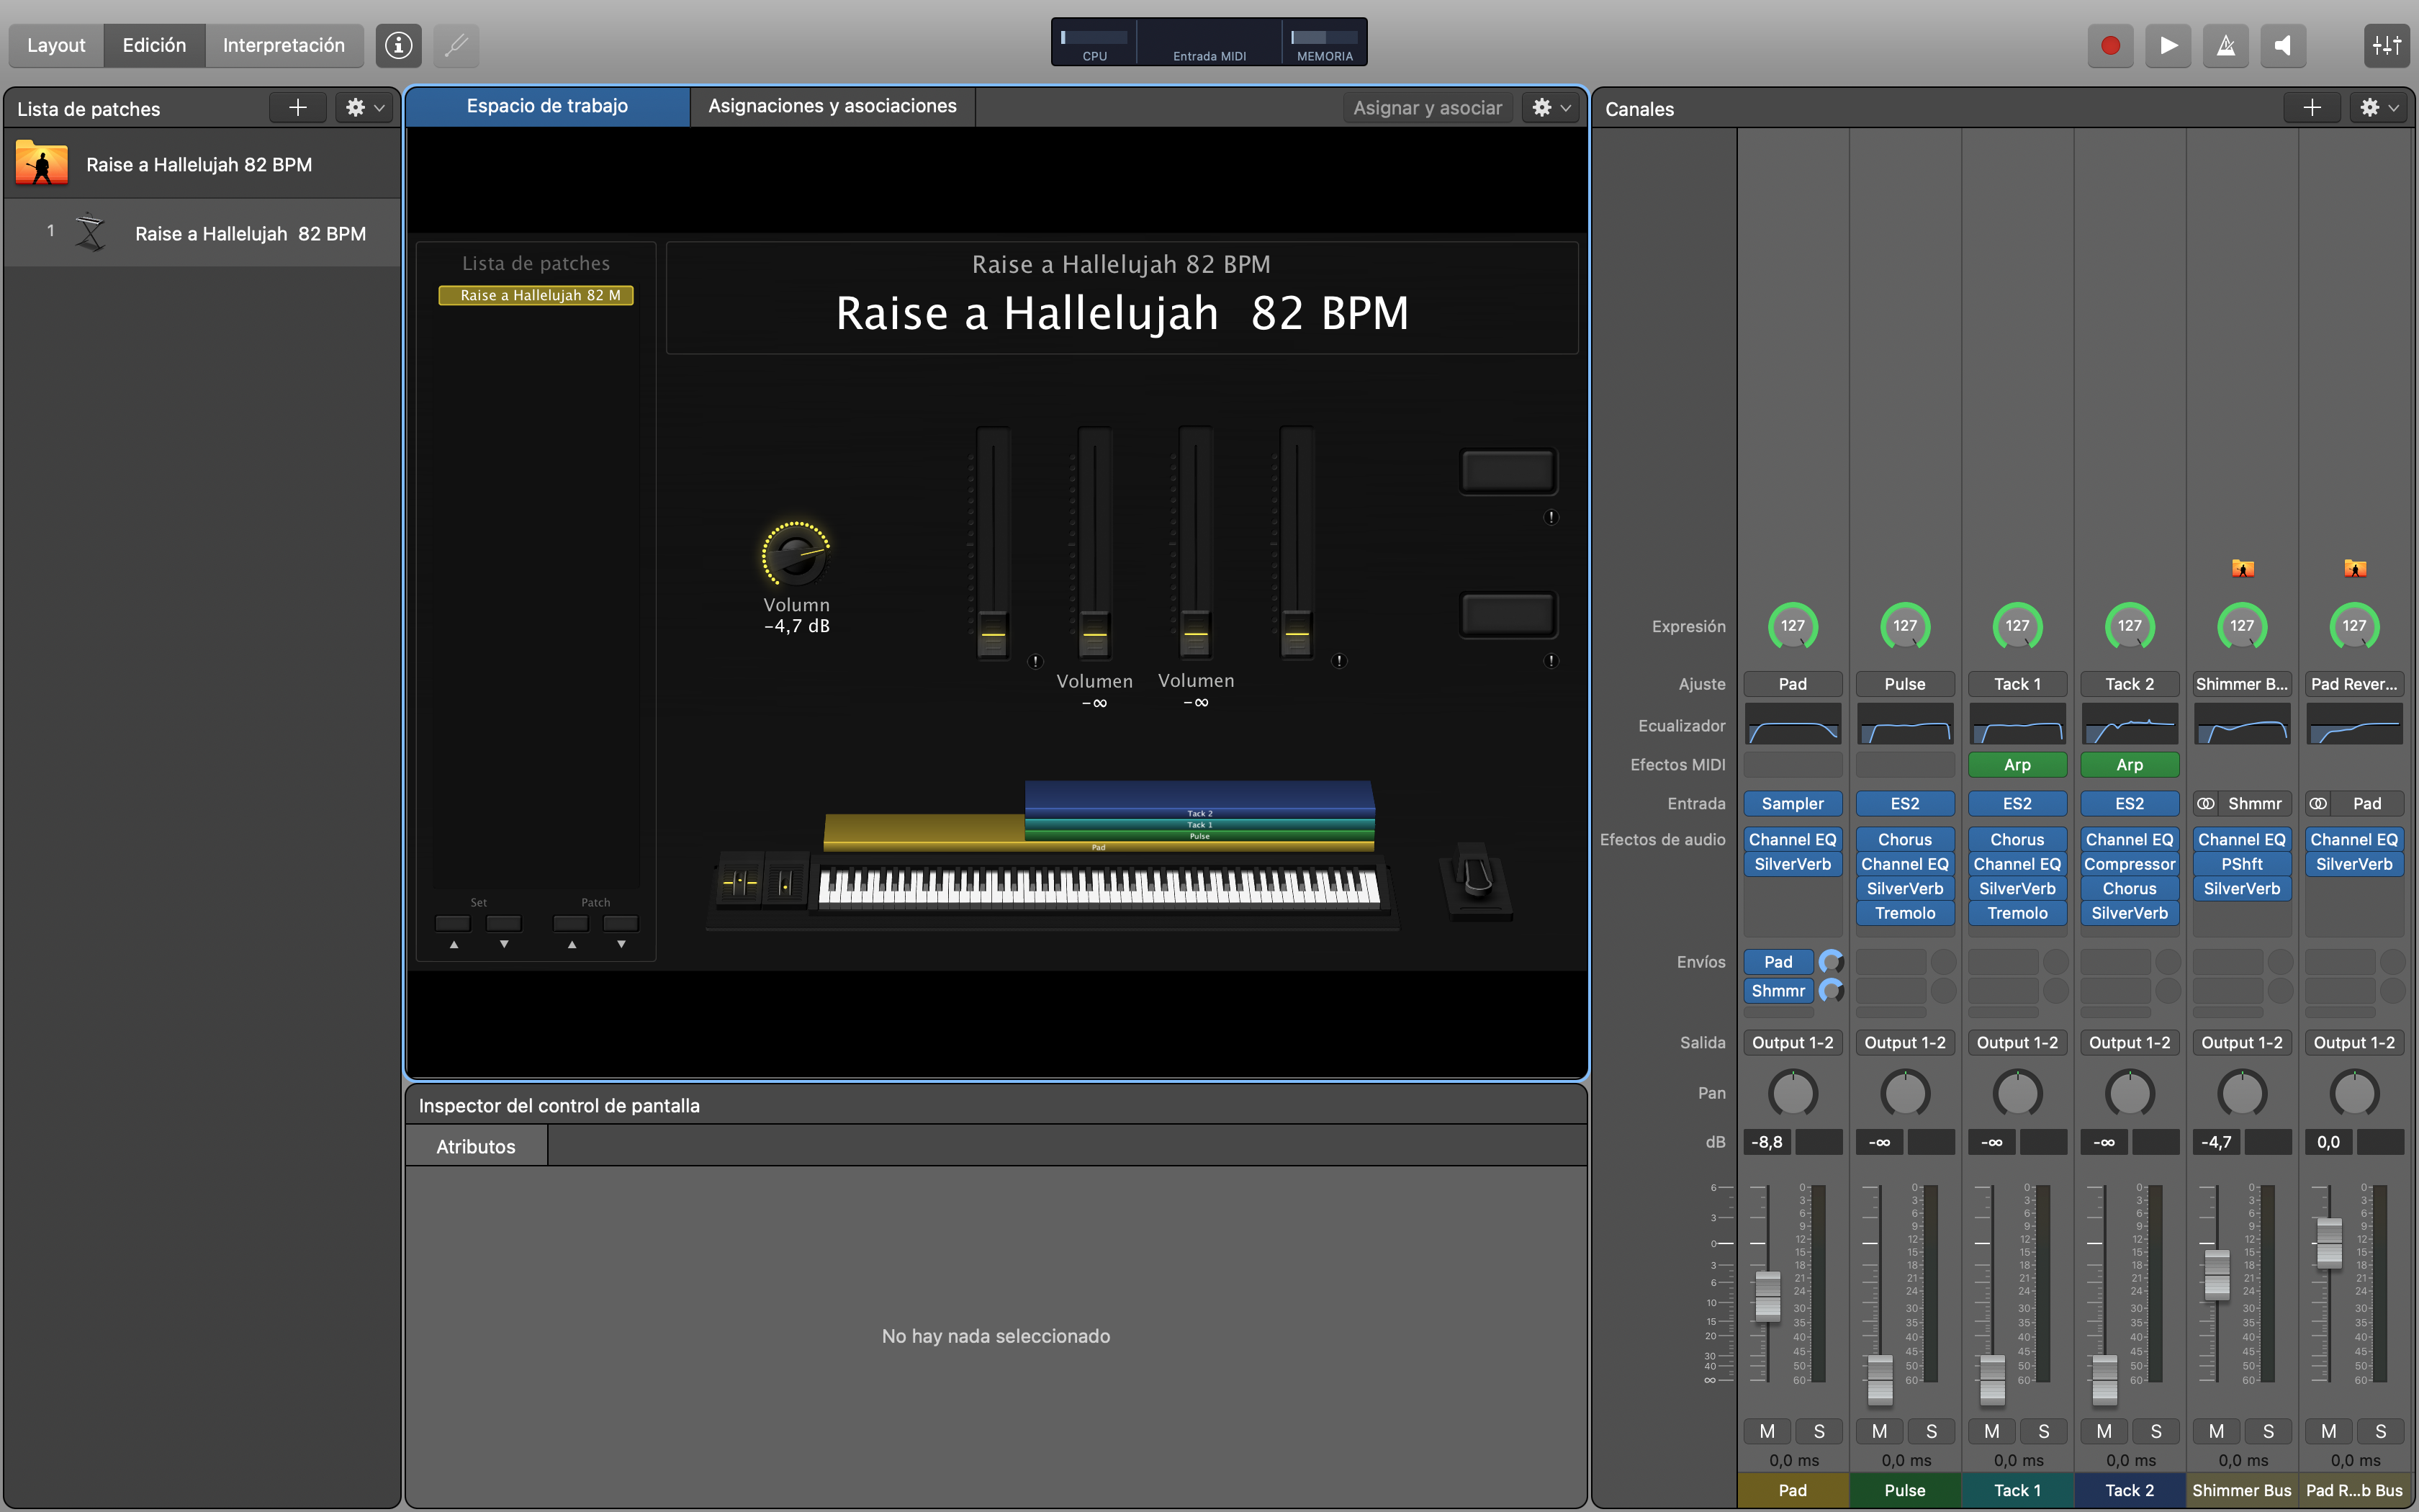This screenshot has width=2419, height=1512.
Task: Click the play activation icon
Action: [x=2168, y=46]
